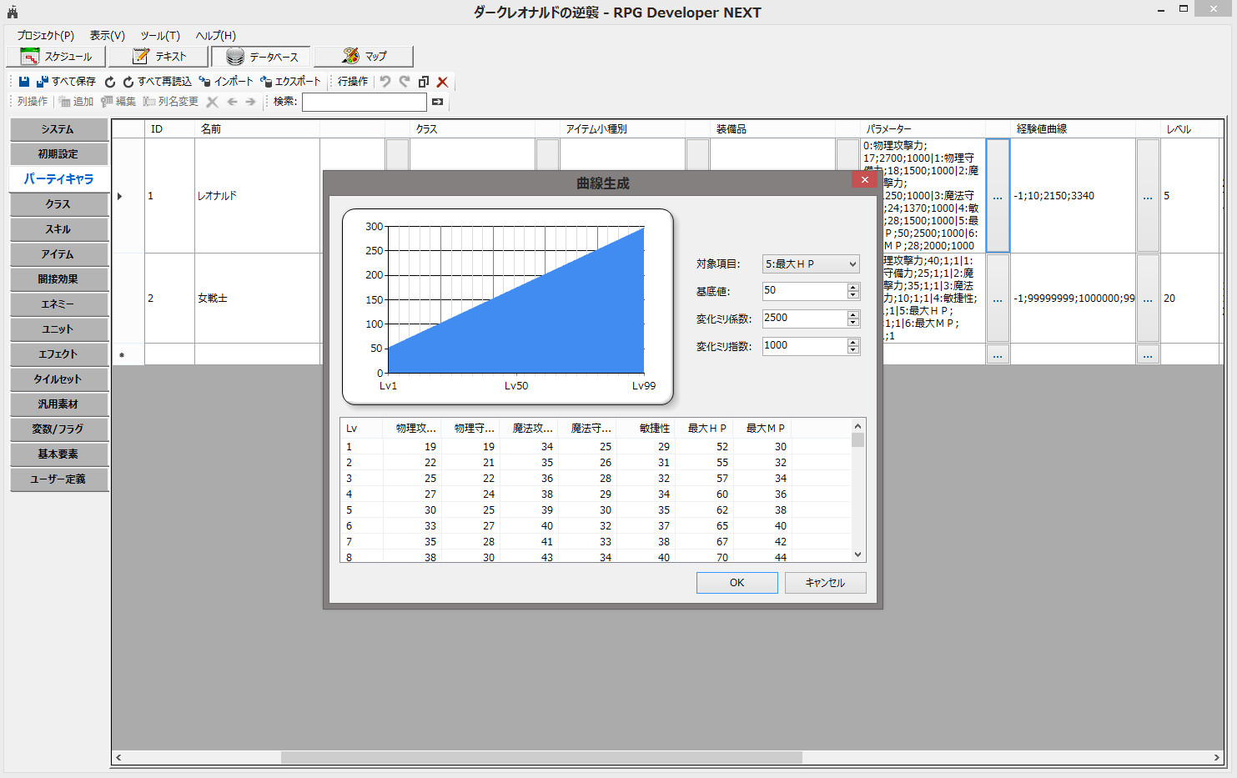Click inside the 検索 search field
1237x778 pixels.
tap(365, 101)
